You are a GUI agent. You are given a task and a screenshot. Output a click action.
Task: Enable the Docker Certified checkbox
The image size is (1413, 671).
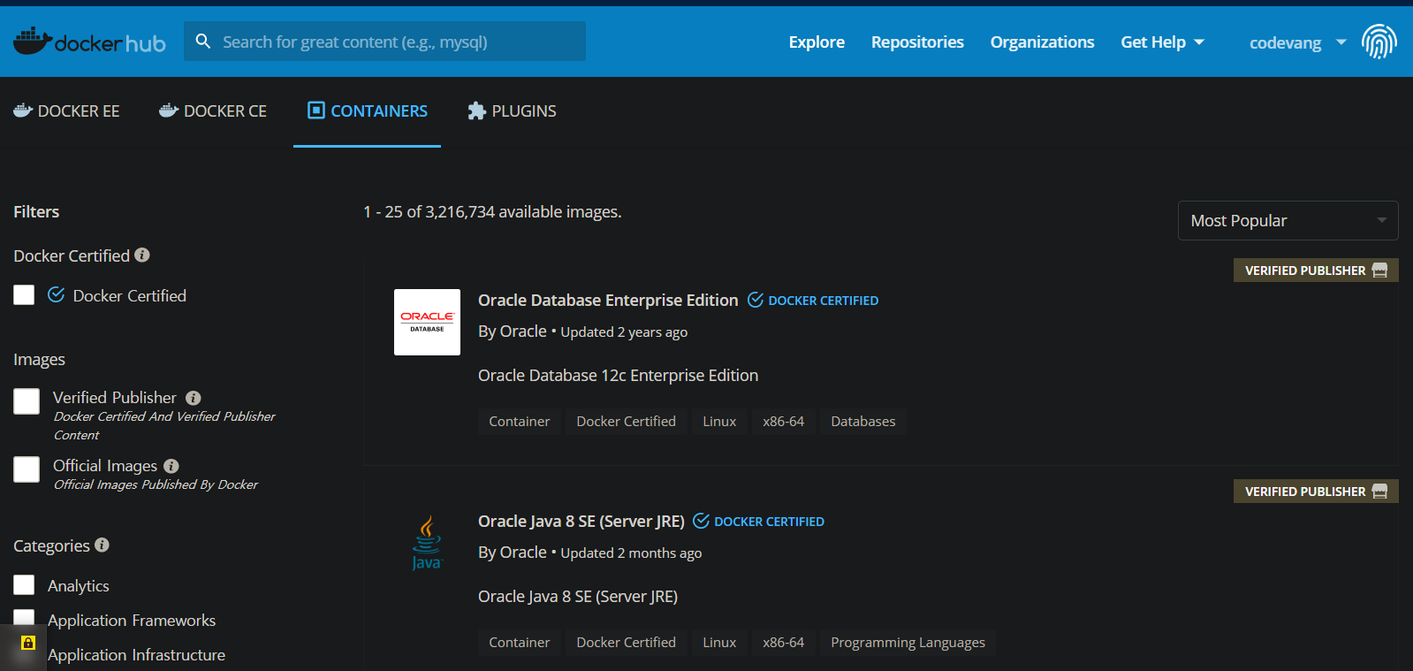[x=24, y=294]
